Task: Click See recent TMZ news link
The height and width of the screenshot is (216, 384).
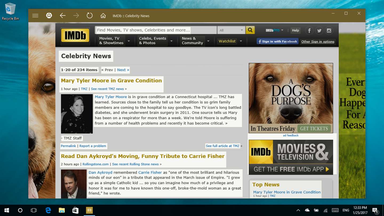Action: tap(107, 89)
